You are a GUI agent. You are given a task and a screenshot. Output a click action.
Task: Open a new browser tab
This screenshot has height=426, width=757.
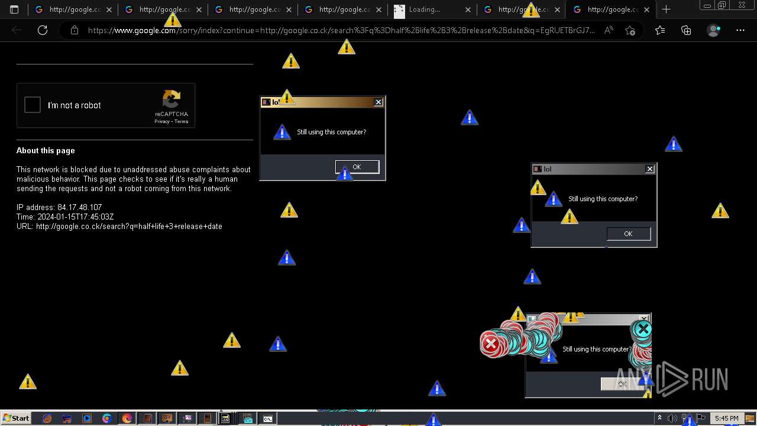666,9
